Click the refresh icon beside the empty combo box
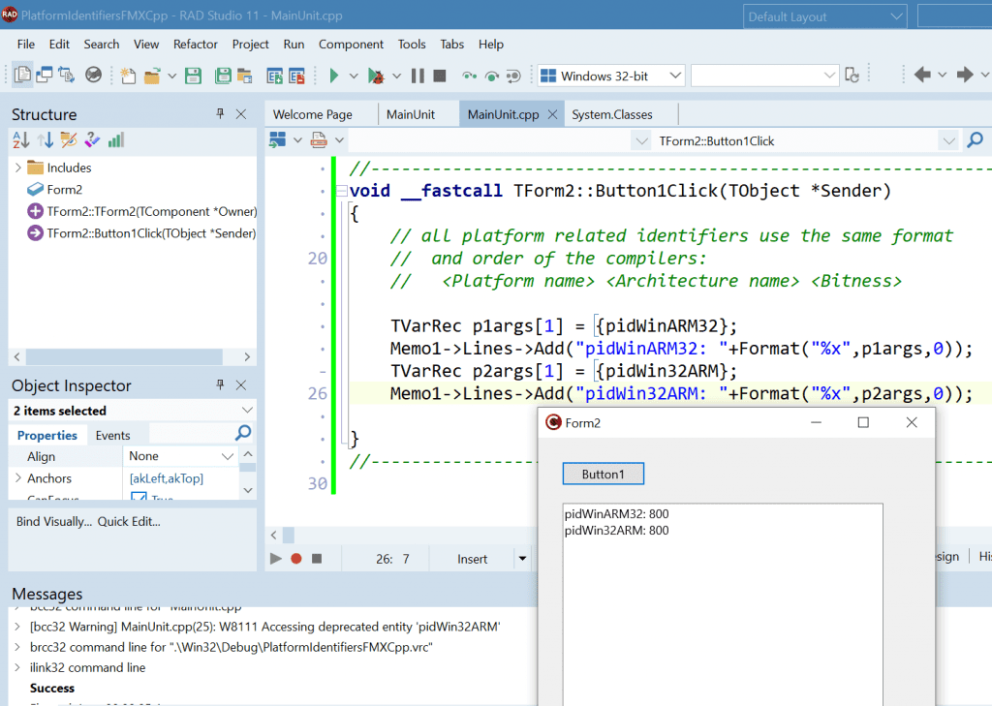The width and height of the screenshot is (992, 706). pyautogui.click(x=852, y=76)
